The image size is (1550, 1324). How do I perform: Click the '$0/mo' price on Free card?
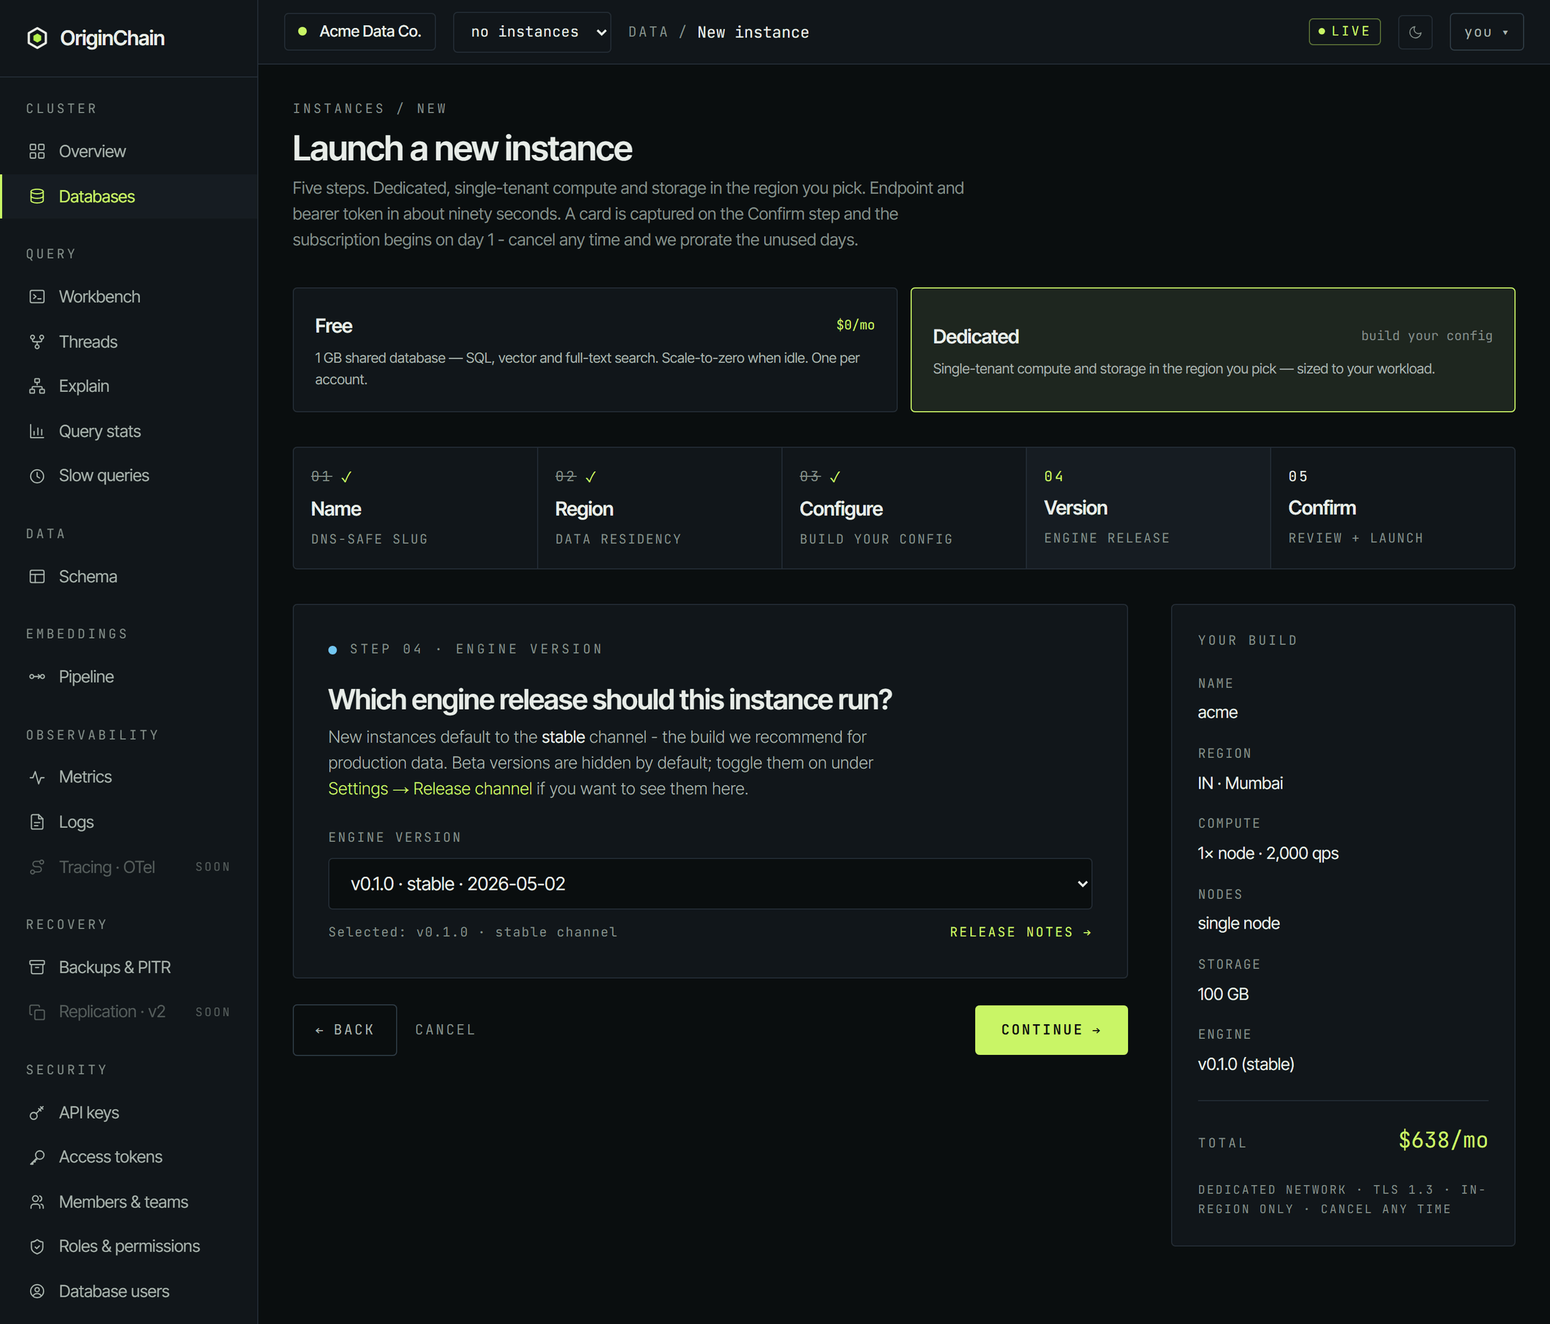pos(855,324)
